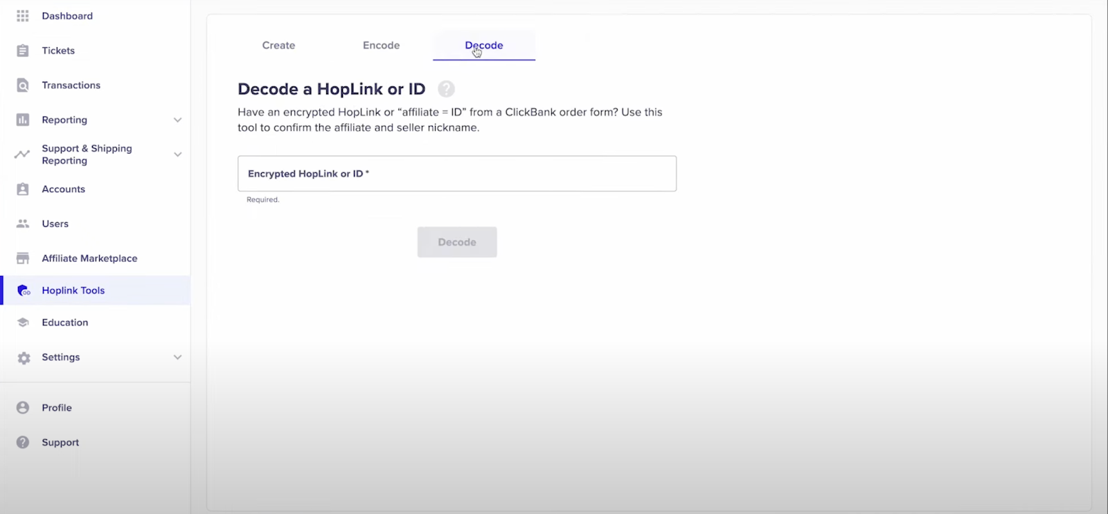Click the Hoplink Tools icon
This screenshot has height=514, width=1108.
(x=24, y=291)
